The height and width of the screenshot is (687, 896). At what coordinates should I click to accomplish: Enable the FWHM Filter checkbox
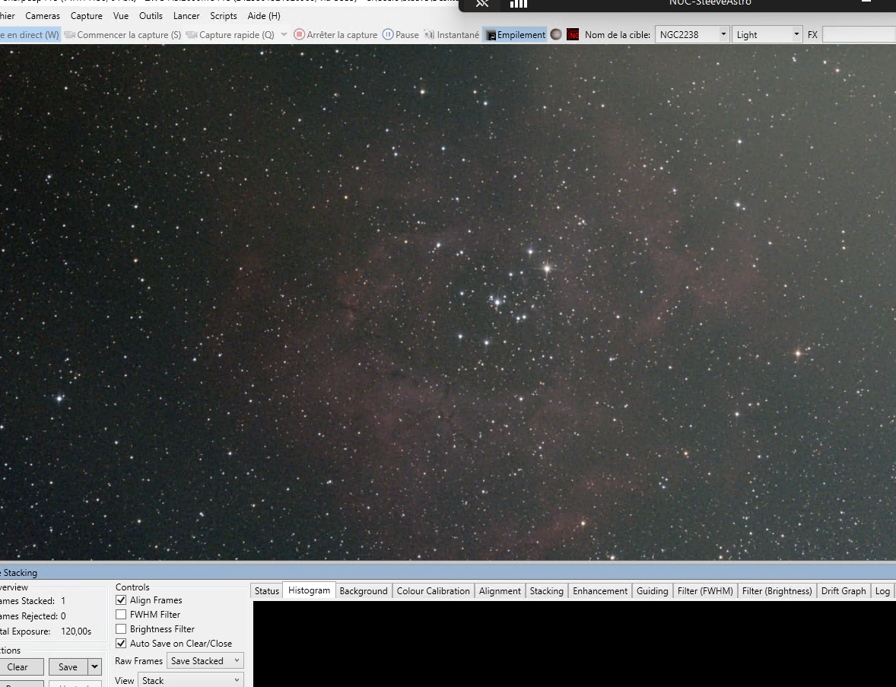tap(121, 615)
